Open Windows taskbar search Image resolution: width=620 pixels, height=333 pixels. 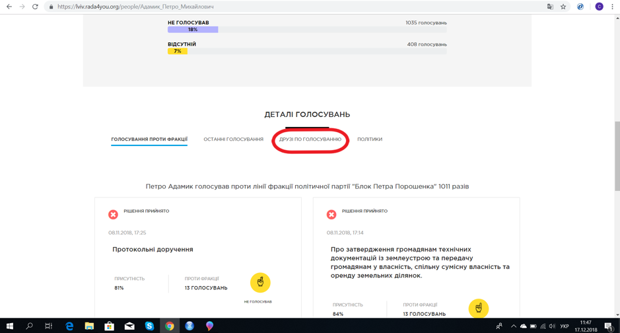pyautogui.click(x=29, y=326)
